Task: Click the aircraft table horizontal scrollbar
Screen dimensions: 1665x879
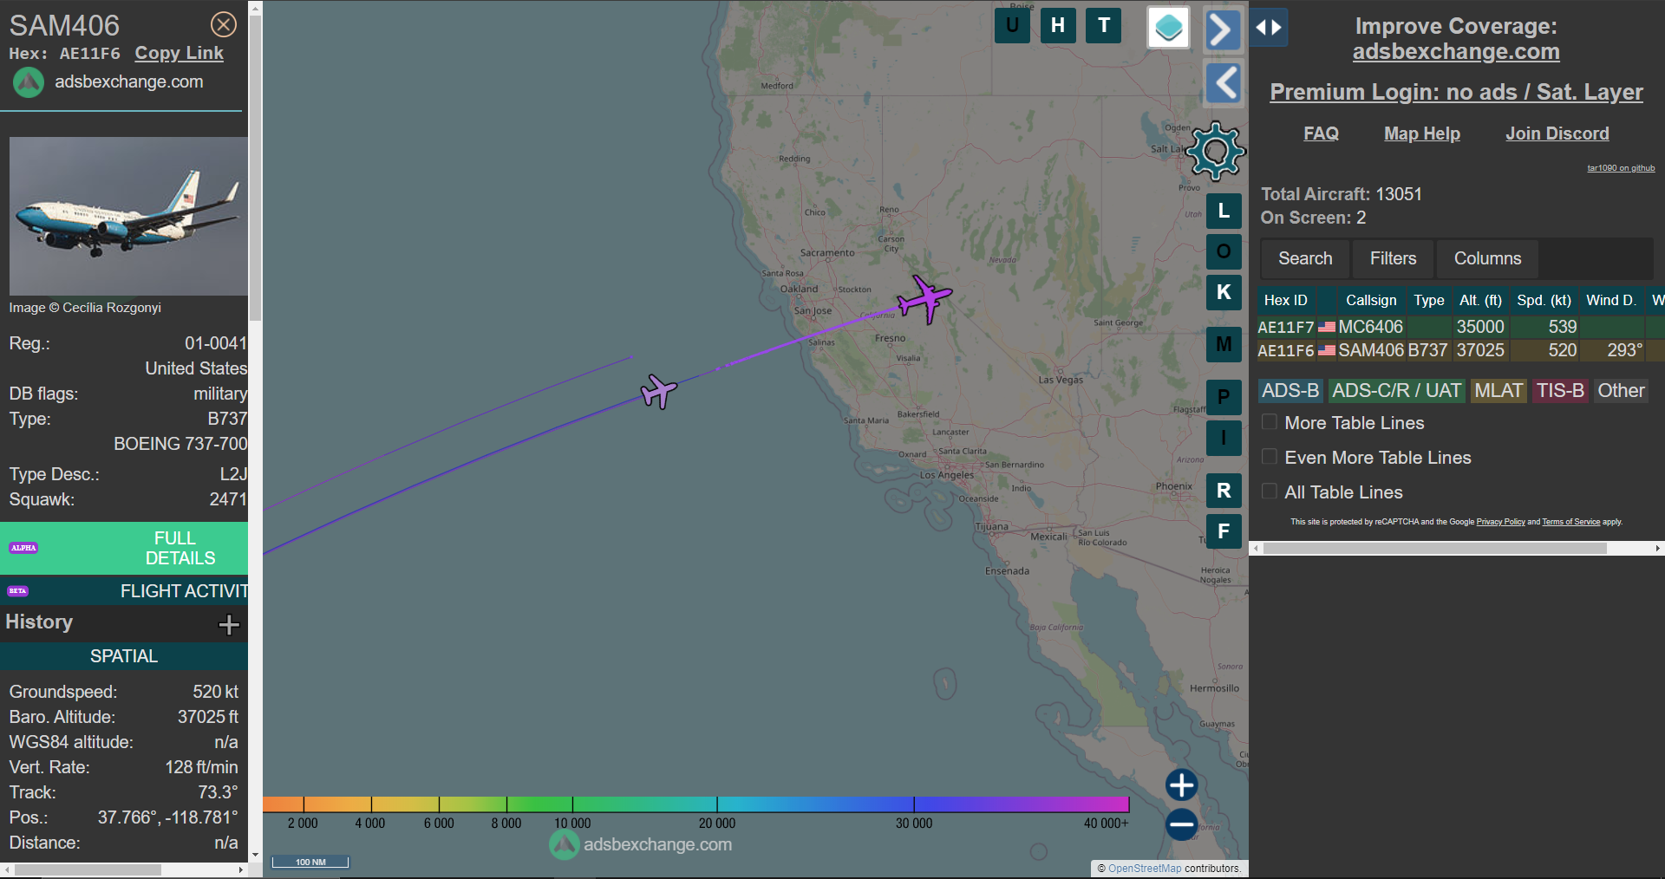Action: tap(1435, 549)
